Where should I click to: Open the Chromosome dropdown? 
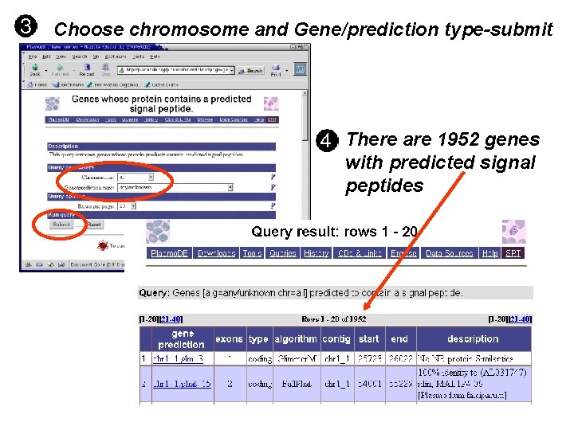pyautogui.click(x=136, y=178)
